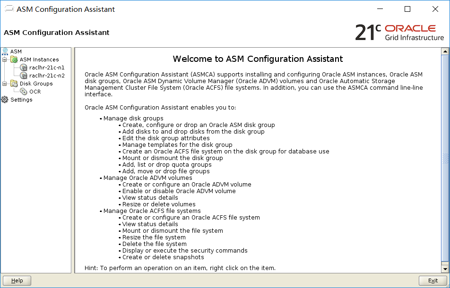Click 'Mount or dismount the disk group' text
Image resolution: width=450 pixels, height=288 pixels.
[173, 158]
